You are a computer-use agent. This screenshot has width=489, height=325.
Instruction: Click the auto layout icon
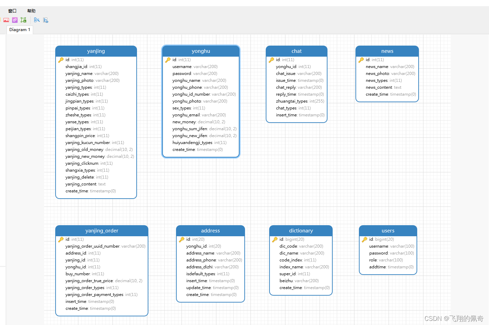click(x=37, y=20)
